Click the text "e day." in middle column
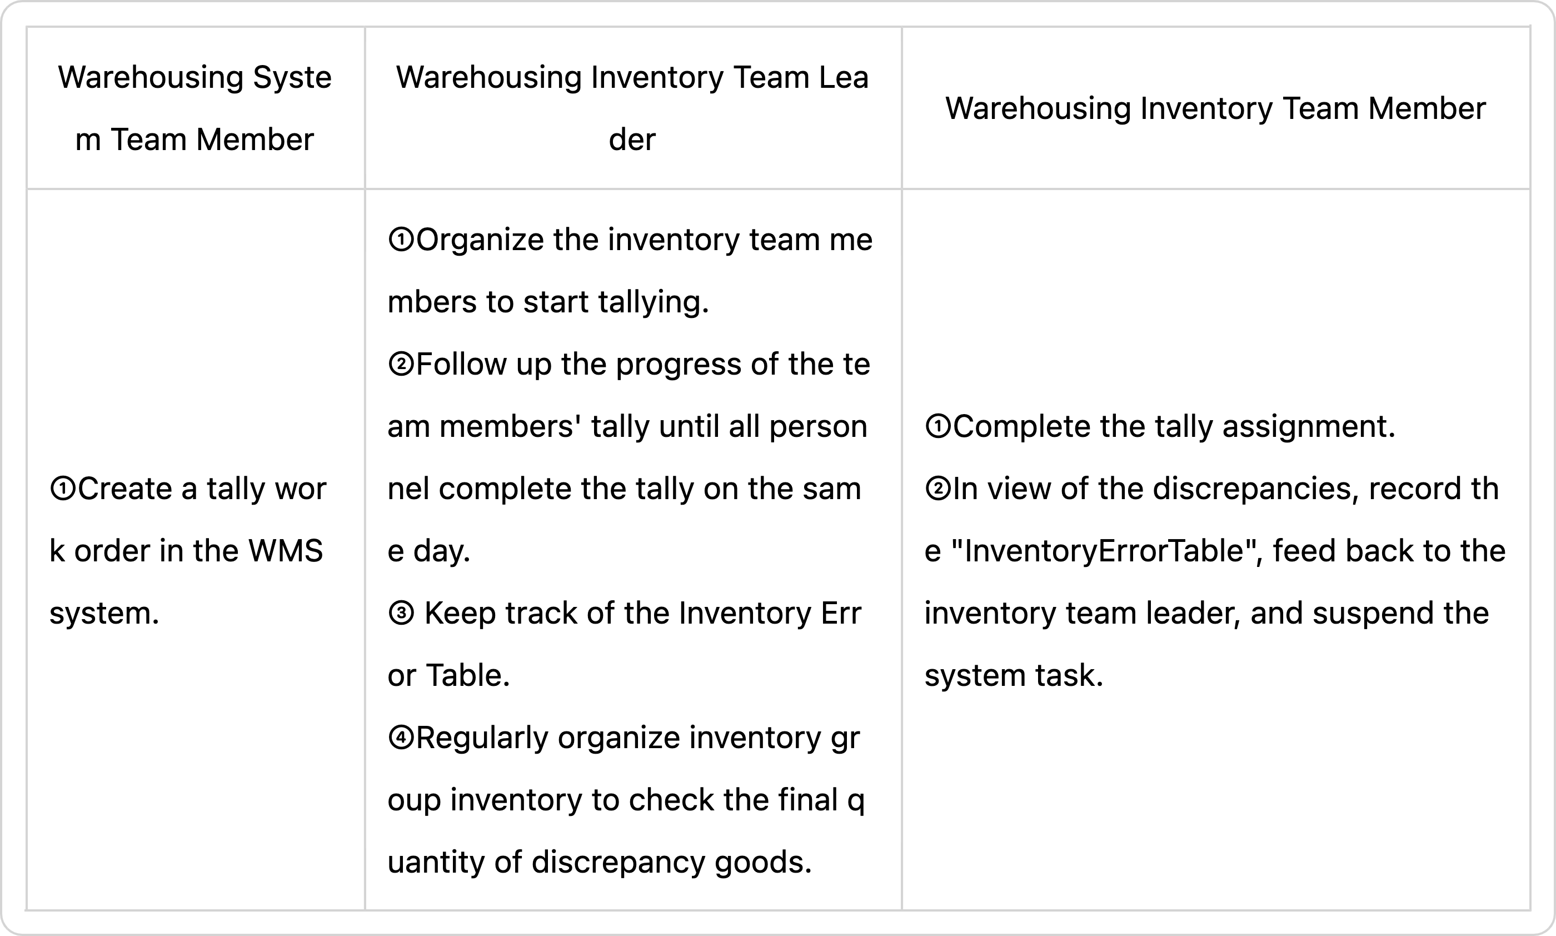1556x936 pixels. tap(428, 551)
